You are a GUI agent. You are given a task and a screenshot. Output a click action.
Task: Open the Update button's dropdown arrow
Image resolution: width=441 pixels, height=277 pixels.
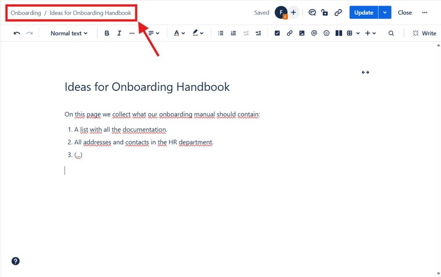[x=384, y=12]
